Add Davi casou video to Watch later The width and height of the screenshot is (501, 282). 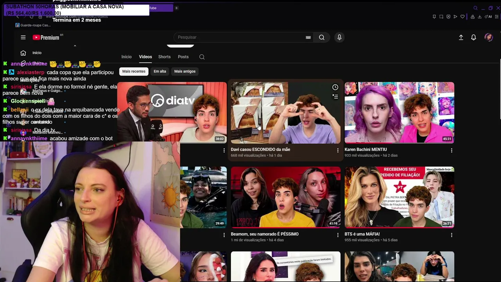[x=335, y=87]
